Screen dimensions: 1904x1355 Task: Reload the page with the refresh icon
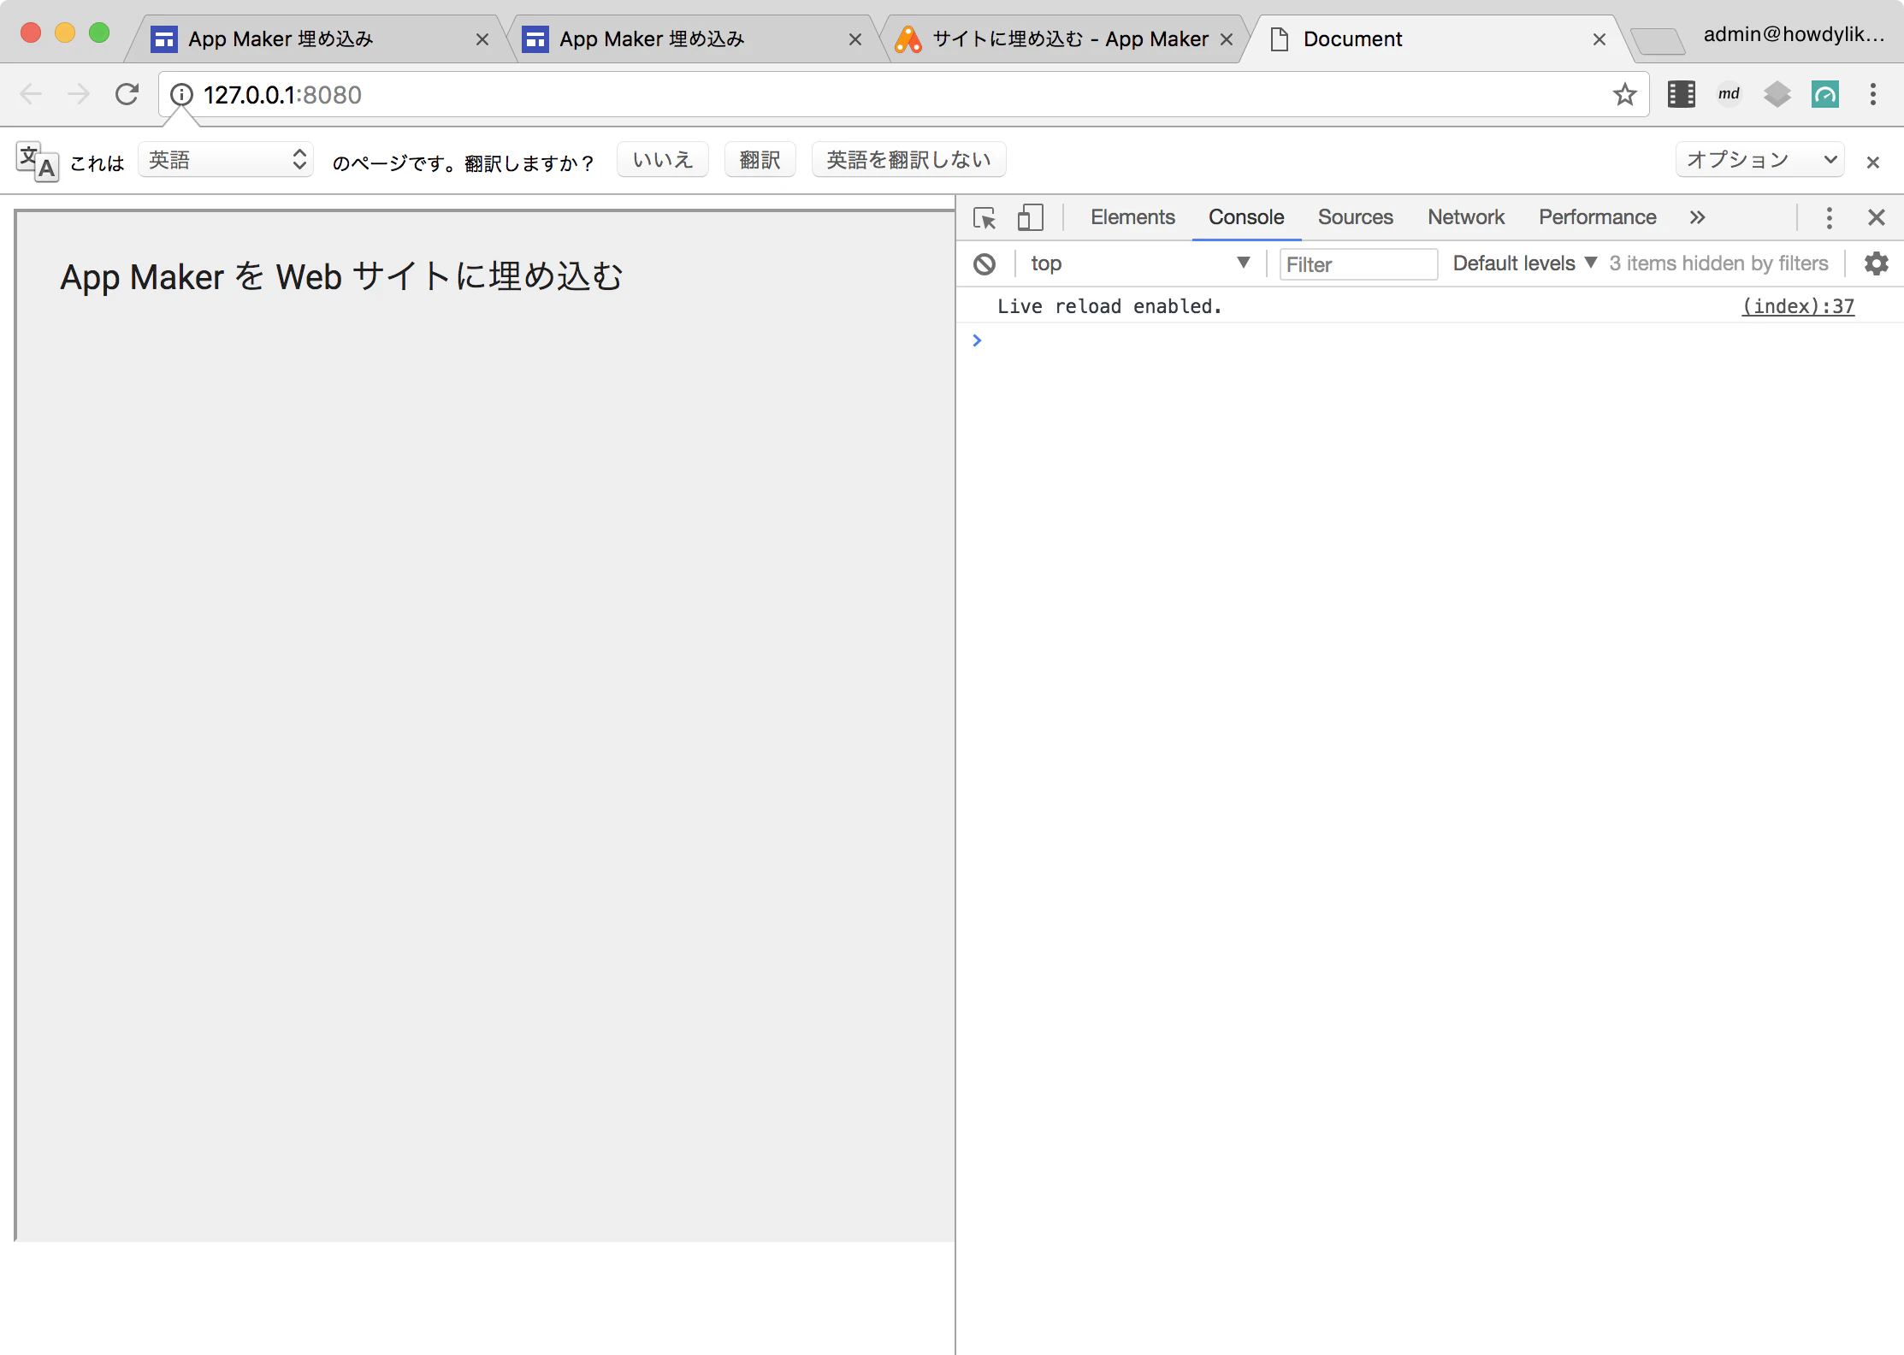tap(127, 94)
